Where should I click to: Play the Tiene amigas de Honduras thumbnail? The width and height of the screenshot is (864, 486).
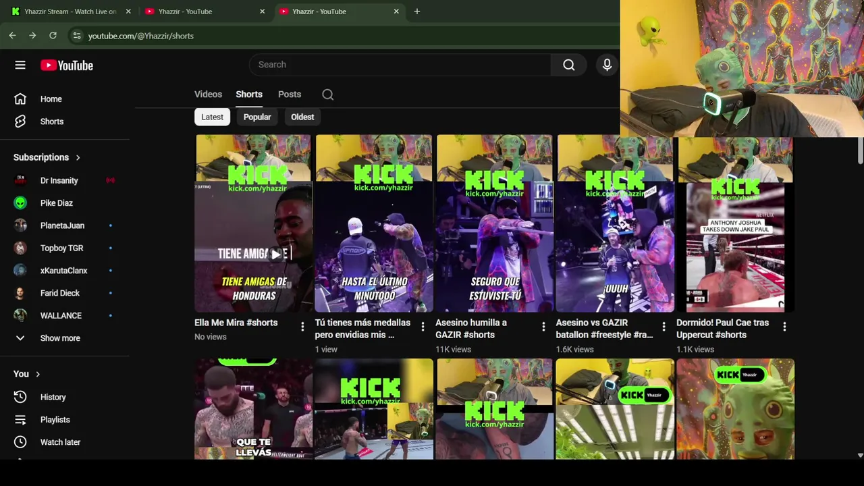pos(253,223)
